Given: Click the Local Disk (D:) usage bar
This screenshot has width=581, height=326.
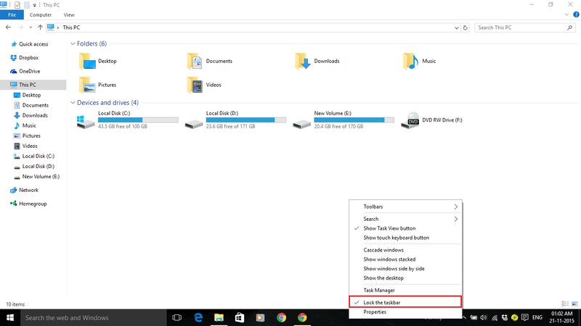Looking at the screenshot, I should click(x=246, y=120).
